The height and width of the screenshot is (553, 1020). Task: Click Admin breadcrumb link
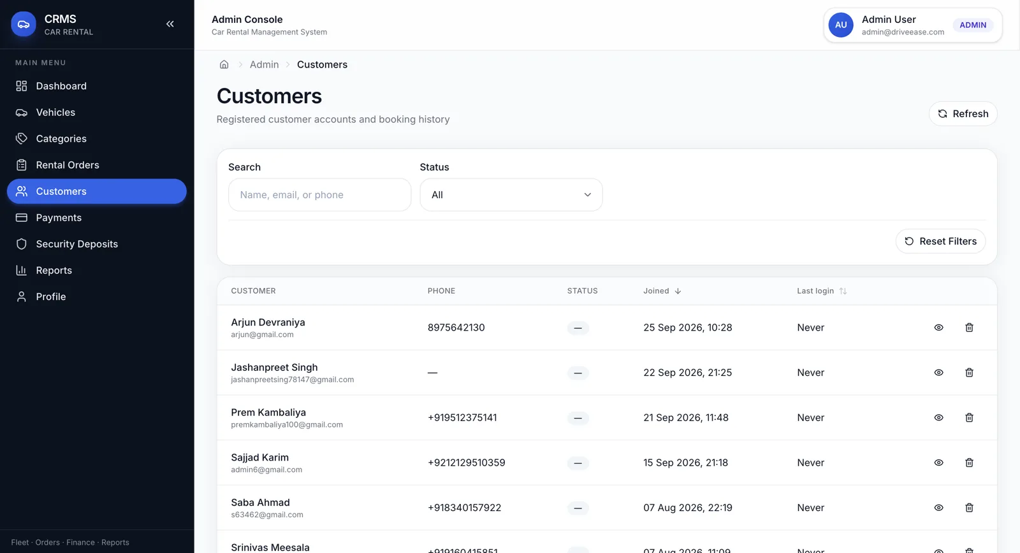coord(264,64)
